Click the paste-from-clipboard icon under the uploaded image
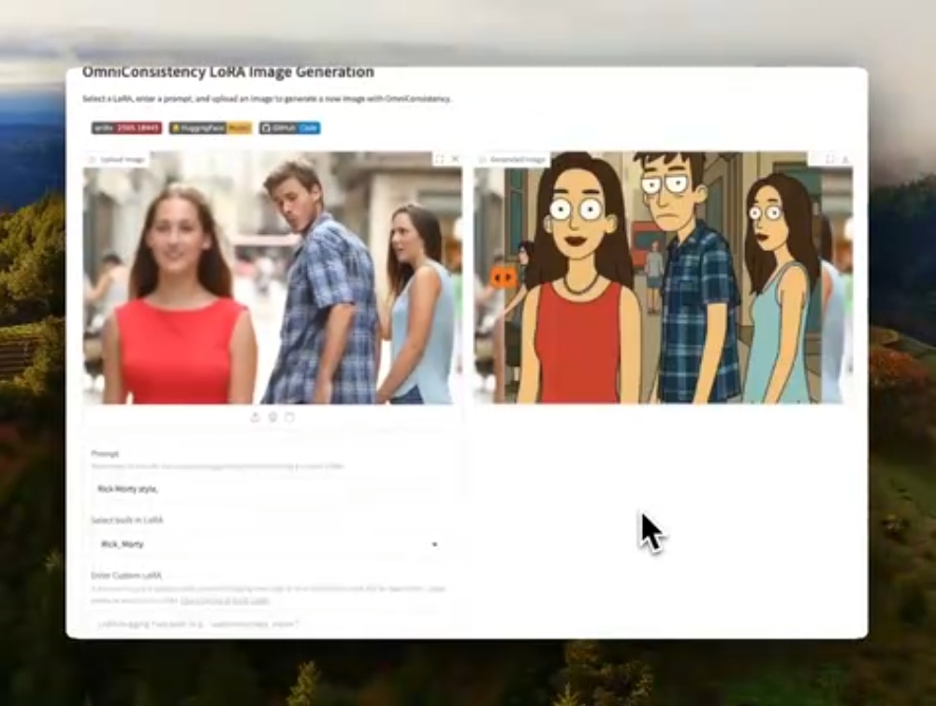936x706 pixels. click(x=289, y=417)
